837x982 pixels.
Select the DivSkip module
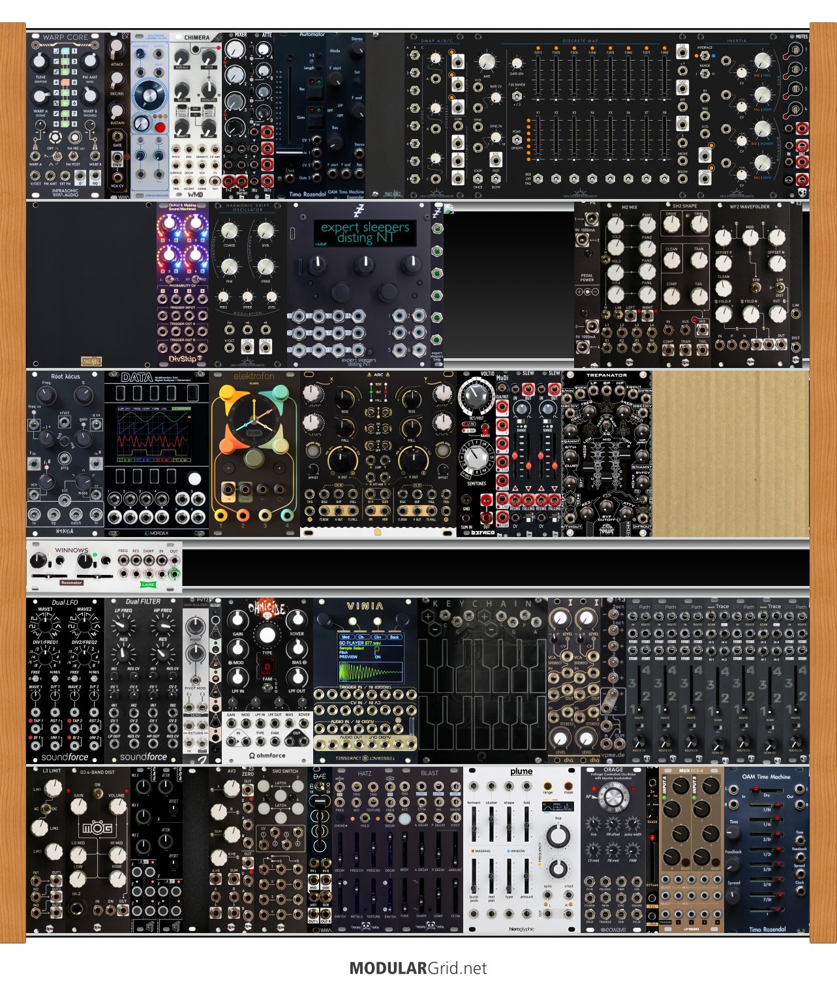click(x=183, y=285)
